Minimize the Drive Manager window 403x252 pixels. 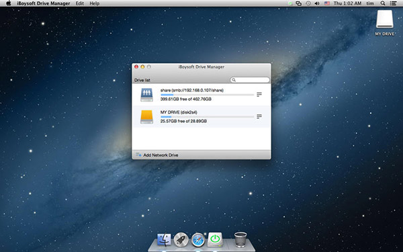click(142, 67)
